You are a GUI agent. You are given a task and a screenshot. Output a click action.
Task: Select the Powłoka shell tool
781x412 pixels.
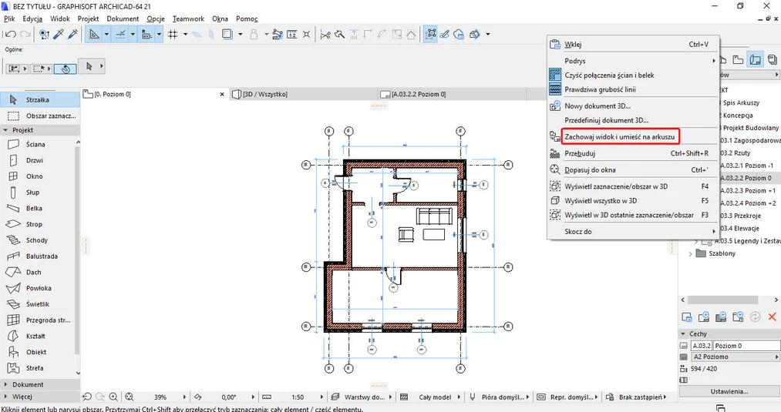pos(39,288)
